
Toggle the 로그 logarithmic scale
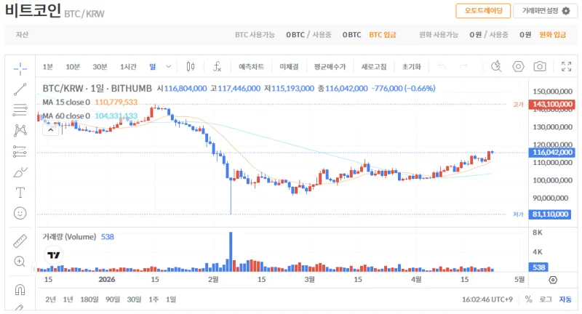(x=546, y=299)
